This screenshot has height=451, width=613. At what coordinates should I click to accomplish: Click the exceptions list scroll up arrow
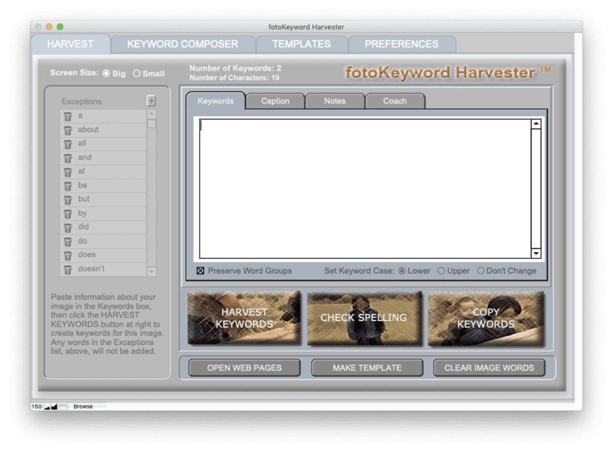(x=151, y=114)
